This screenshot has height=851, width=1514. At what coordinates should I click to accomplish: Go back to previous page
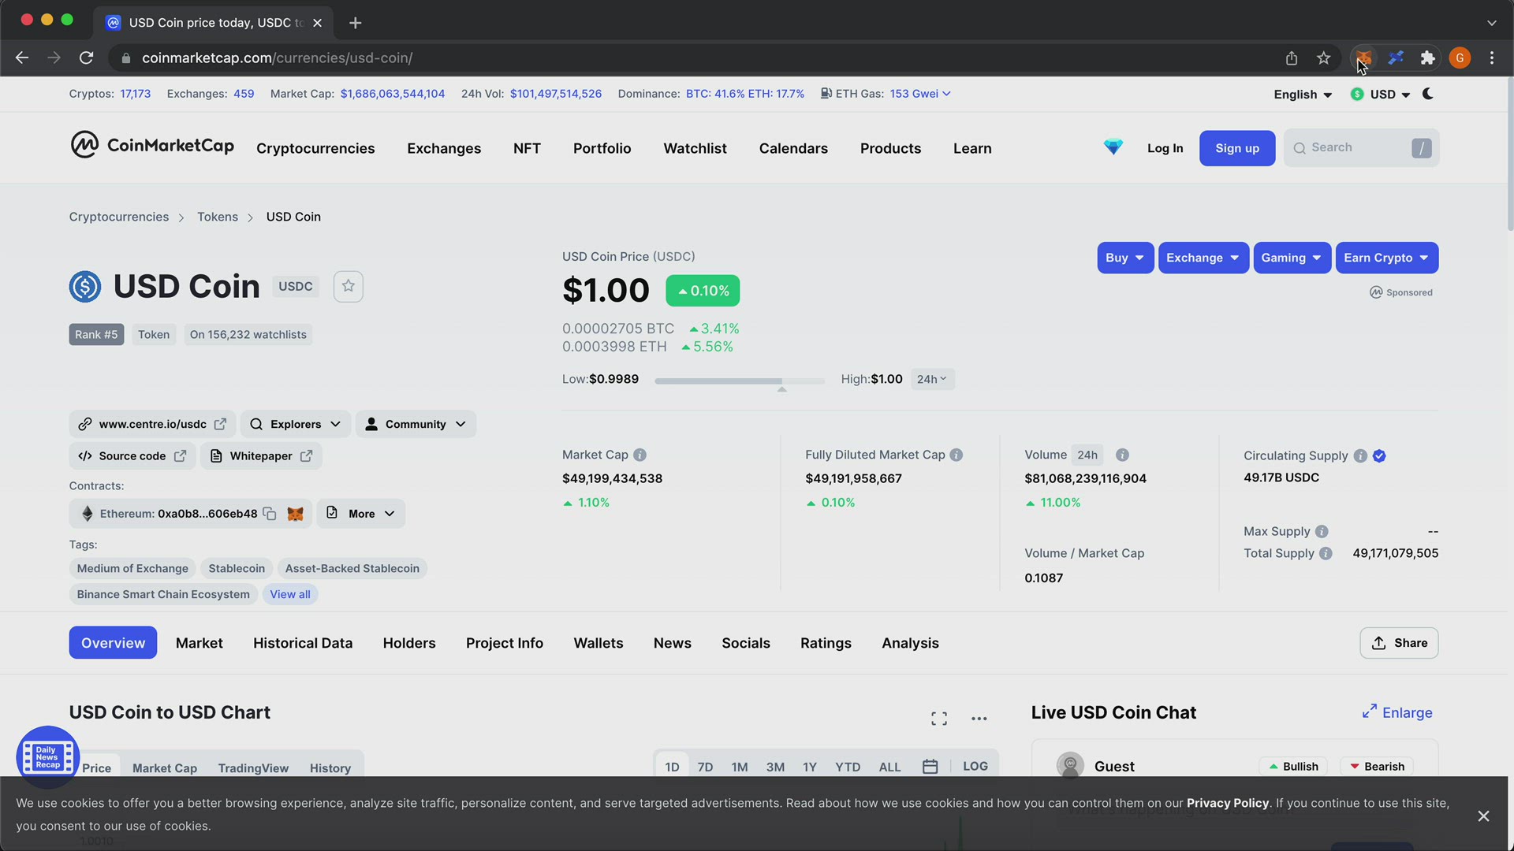(x=22, y=58)
